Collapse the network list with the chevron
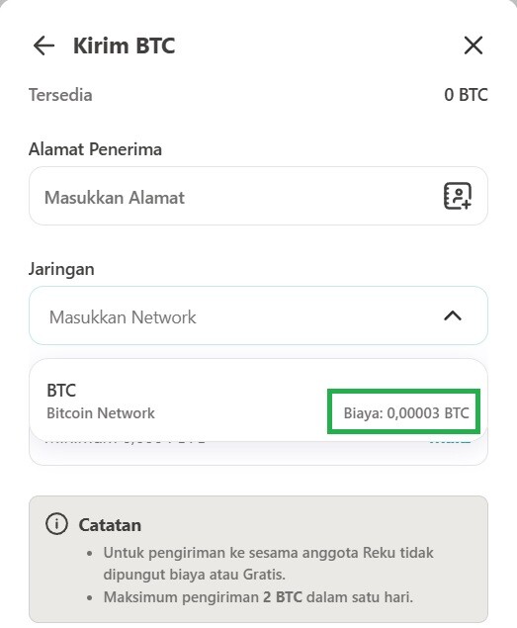This screenshot has height=628, width=517. [x=453, y=316]
